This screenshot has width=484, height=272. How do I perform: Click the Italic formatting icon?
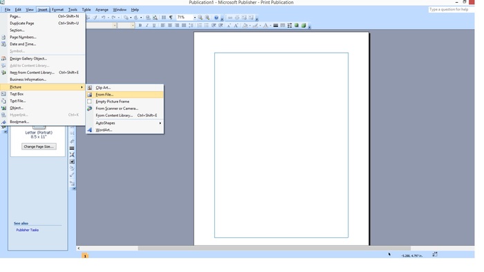coord(147,26)
